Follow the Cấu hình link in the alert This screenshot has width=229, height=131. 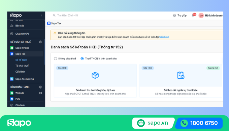tap(164, 37)
